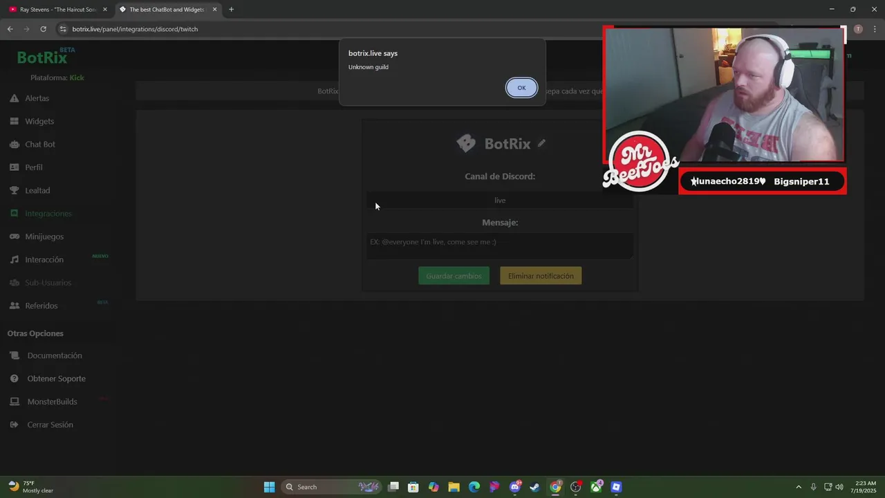
Task: Click Eliminar notificación button
Action: point(541,276)
